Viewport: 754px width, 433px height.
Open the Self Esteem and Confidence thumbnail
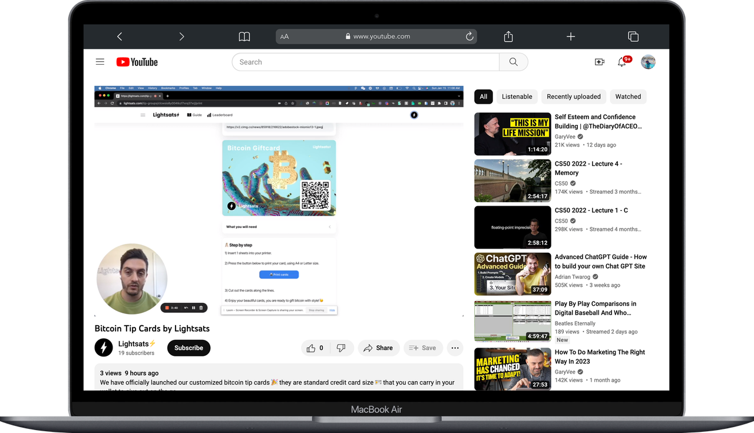(x=512, y=134)
